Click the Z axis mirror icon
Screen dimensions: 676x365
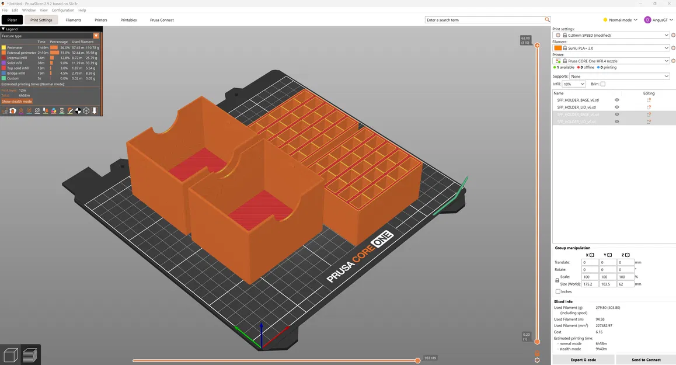pos(628,255)
